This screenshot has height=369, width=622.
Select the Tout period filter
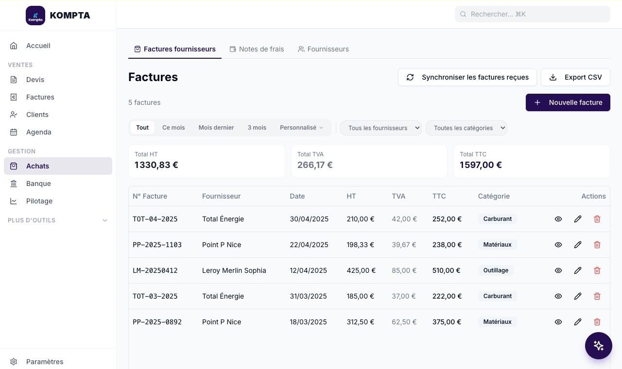click(x=142, y=128)
